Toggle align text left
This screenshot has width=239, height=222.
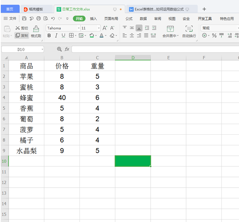[x=125, y=36]
